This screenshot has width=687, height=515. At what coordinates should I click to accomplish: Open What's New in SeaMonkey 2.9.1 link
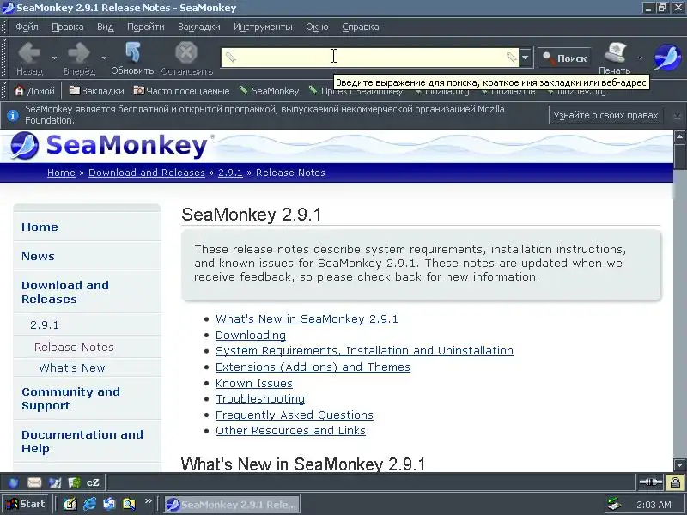(x=307, y=318)
